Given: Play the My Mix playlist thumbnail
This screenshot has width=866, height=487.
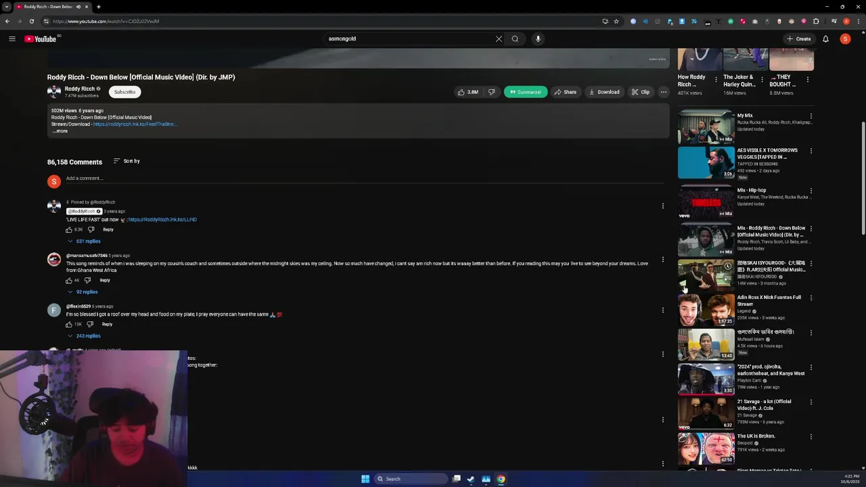Looking at the screenshot, I should click(706, 127).
